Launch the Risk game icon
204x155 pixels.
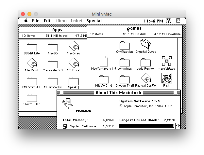click(x=167, y=78)
